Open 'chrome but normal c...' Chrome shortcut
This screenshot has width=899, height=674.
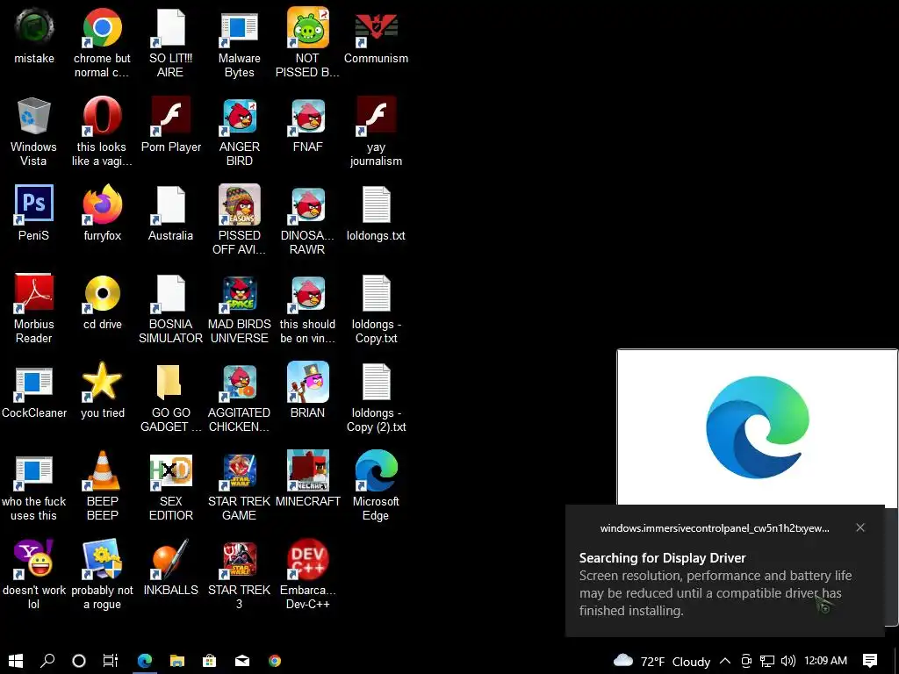(102, 42)
